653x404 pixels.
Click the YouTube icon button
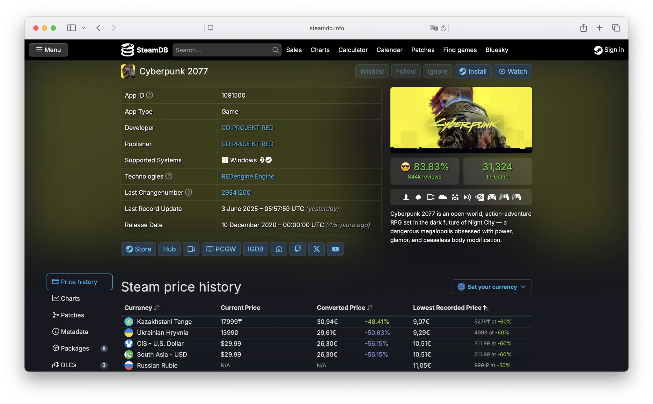[335, 249]
